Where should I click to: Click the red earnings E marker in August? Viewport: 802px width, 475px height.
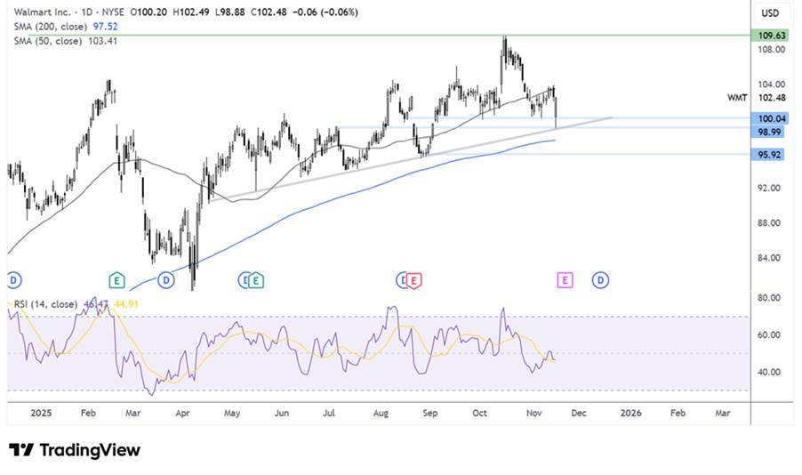tap(413, 280)
